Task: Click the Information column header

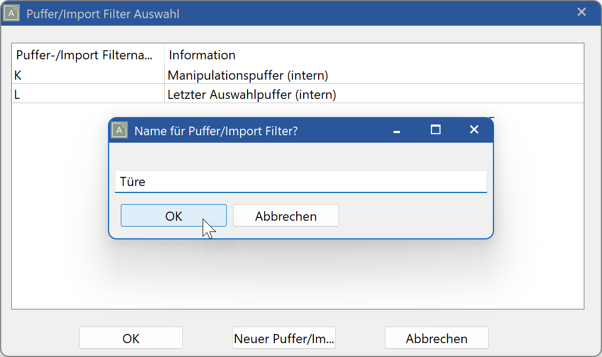Action: tap(202, 55)
